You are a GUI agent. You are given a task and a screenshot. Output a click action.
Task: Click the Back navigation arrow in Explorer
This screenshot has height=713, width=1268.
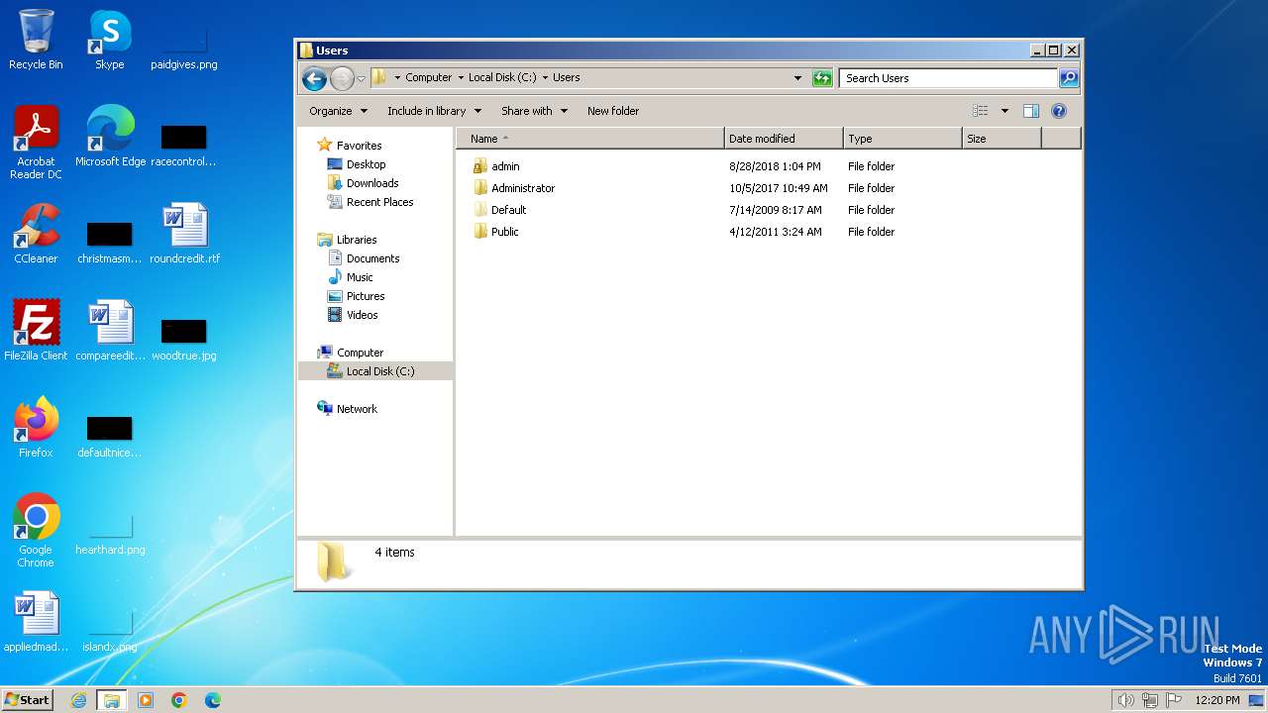314,78
